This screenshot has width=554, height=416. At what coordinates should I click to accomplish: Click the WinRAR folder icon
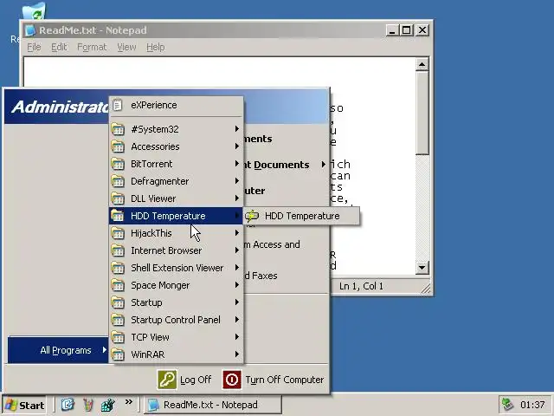118,354
